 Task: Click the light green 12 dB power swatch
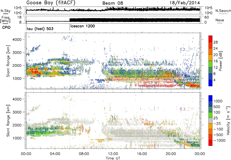210,64
